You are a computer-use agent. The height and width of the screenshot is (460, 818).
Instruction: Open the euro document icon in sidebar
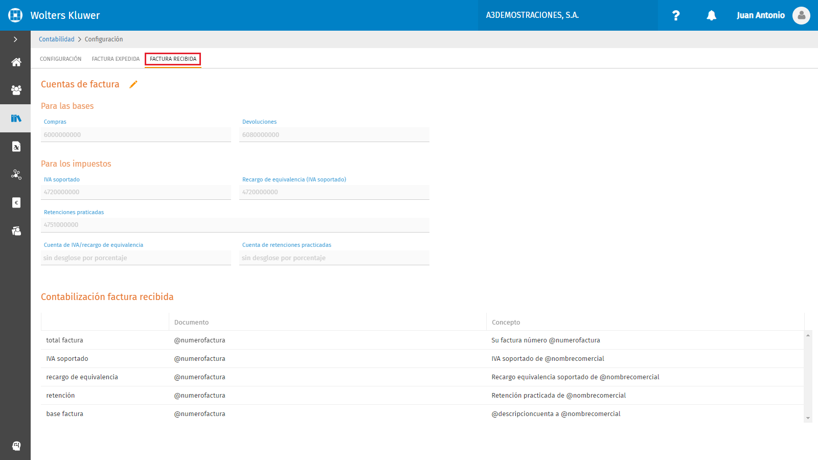point(16,203)
